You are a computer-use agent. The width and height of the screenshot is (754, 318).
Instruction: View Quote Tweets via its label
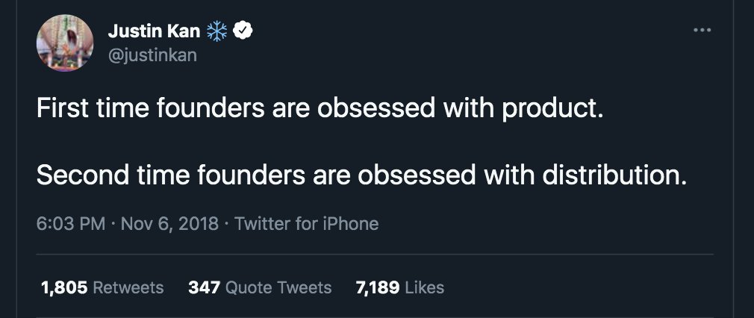coord(278,287)
